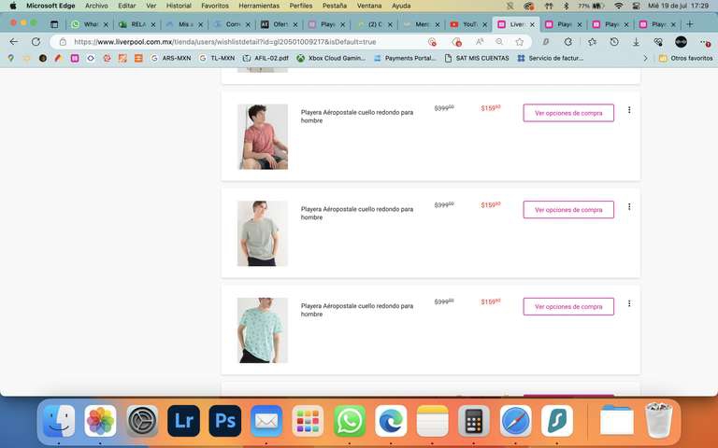Go back to the previous page
This screenshot has width=718, height=448.
pos(14,42)
